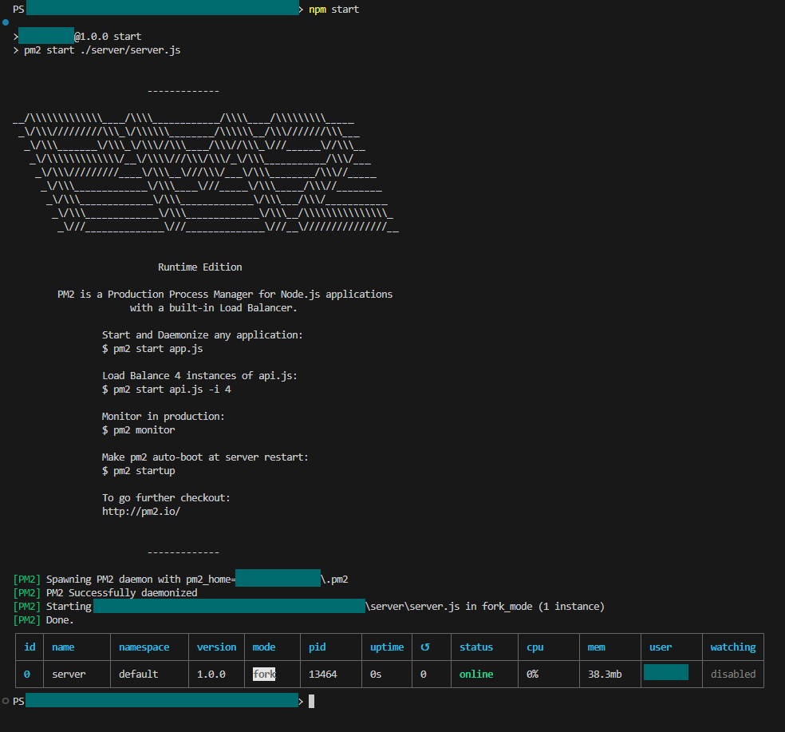Click the '[PM2] Done.' log line
The image size is (785, 732).
point(44,619)
